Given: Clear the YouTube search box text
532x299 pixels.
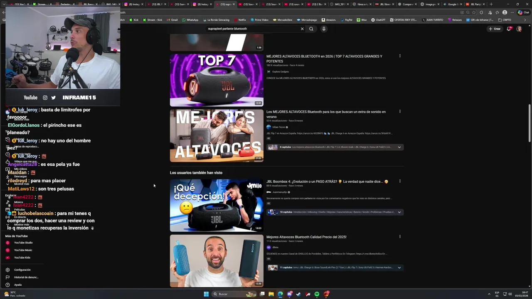Looking at the screenshot, I should 302,29.
